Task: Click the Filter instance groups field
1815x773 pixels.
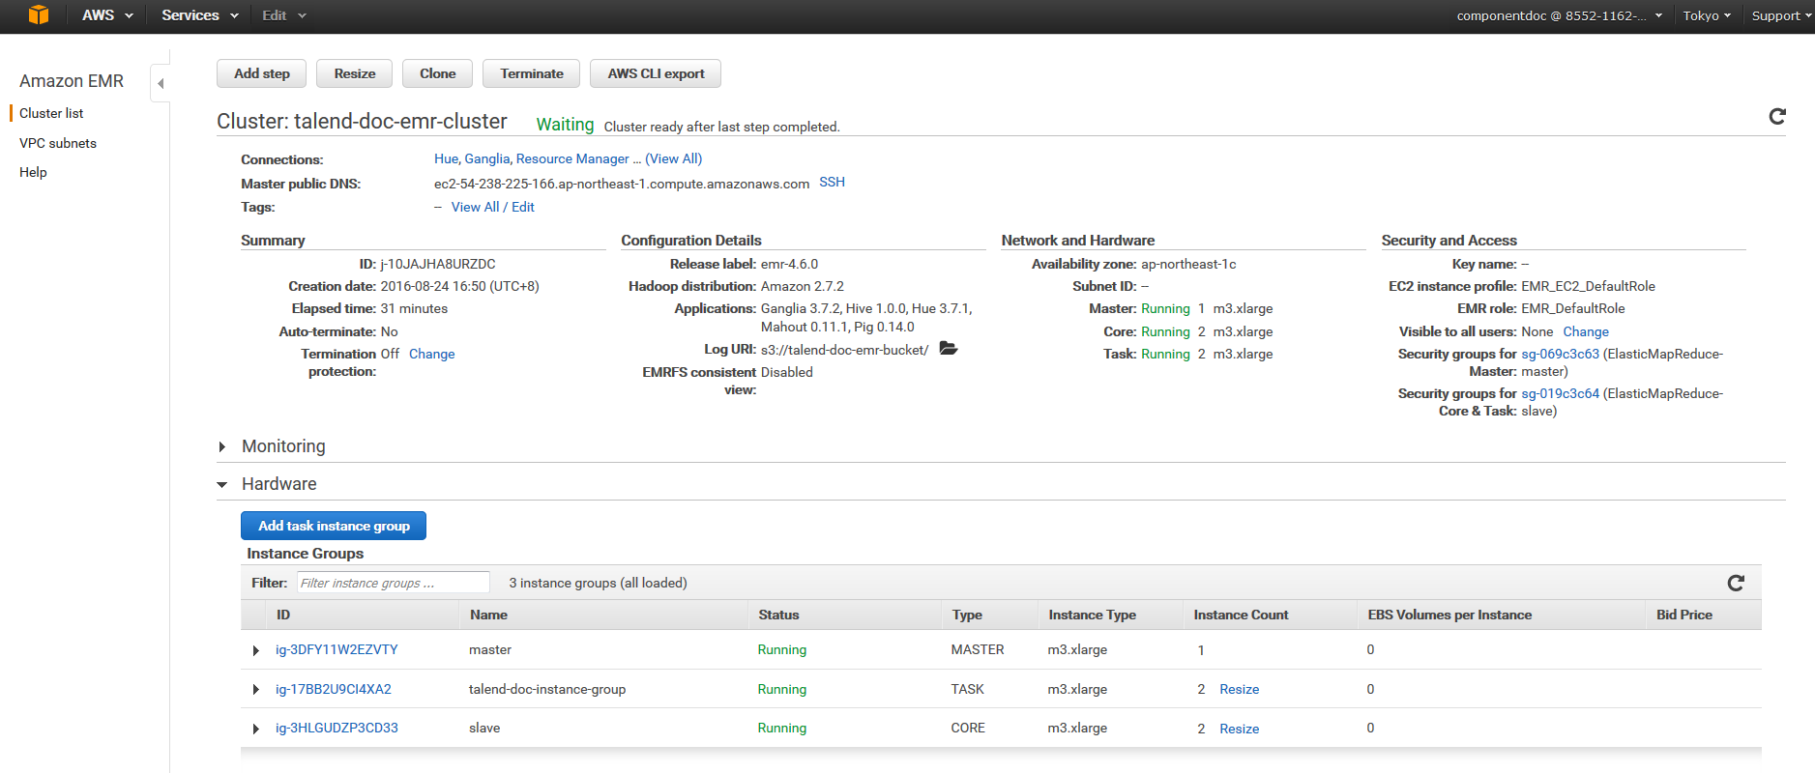Action: (393, 583)
